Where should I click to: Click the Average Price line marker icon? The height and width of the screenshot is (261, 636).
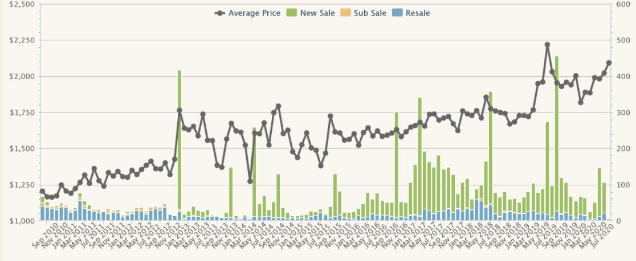click(x=219, y=13)
